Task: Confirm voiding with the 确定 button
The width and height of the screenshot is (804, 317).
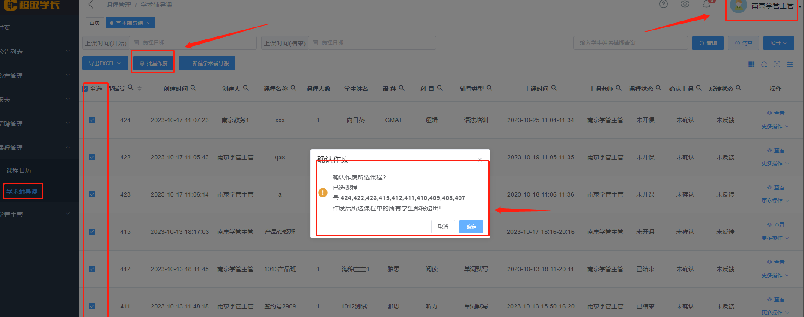Action: point(471,227)
